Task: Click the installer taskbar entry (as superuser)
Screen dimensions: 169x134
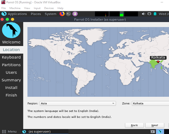Action: (45, 131)
